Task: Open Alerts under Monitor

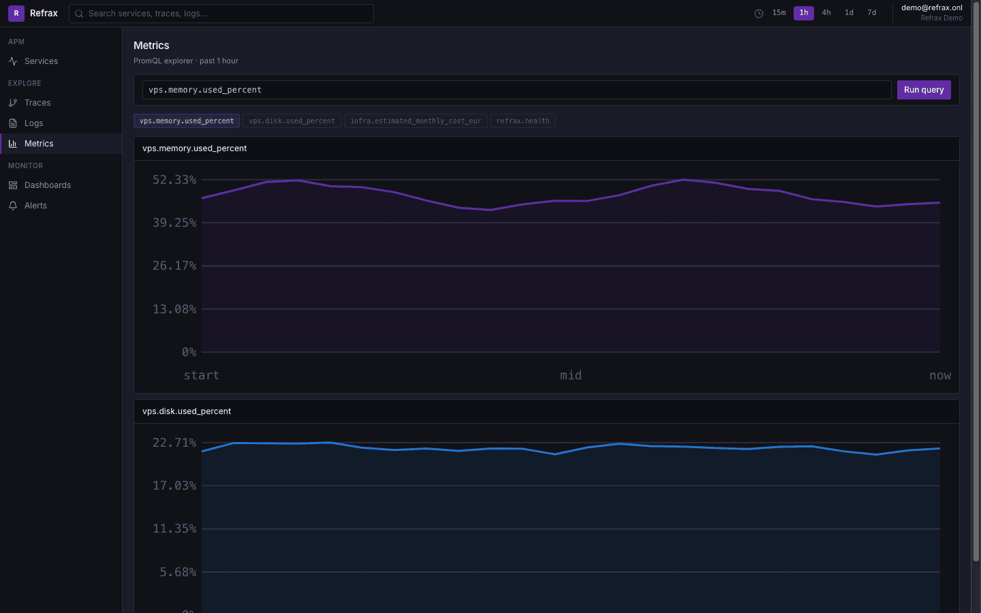Action: click(61, 206)
